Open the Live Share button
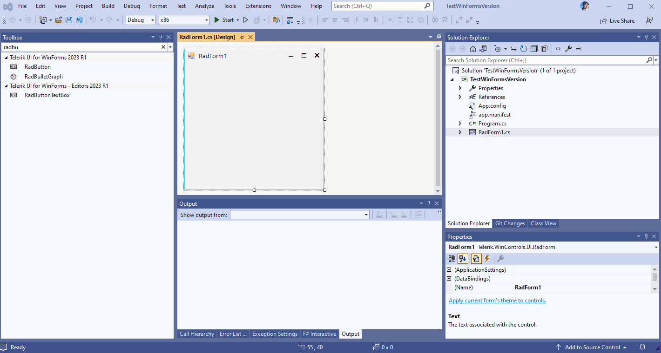 (x=617, y=20)
